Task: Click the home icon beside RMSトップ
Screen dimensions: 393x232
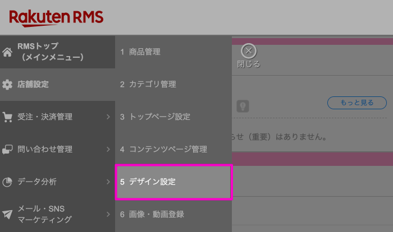Action: pyautogui.click(x=7, y=52)
